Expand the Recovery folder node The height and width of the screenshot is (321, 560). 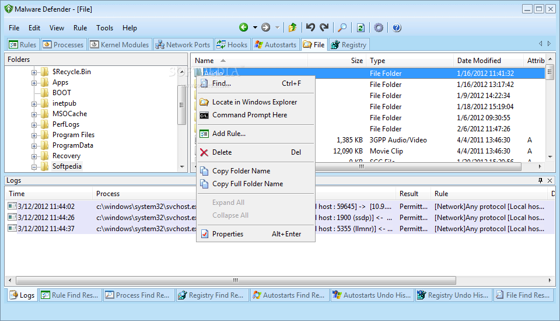coord(34,156)
